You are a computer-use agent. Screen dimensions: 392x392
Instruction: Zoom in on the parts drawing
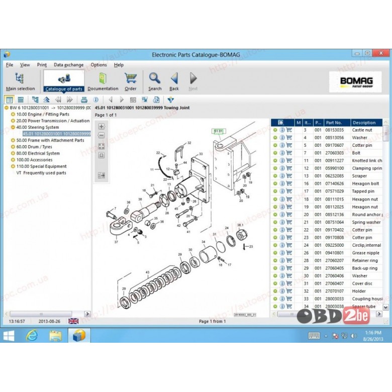pos(101,127)
